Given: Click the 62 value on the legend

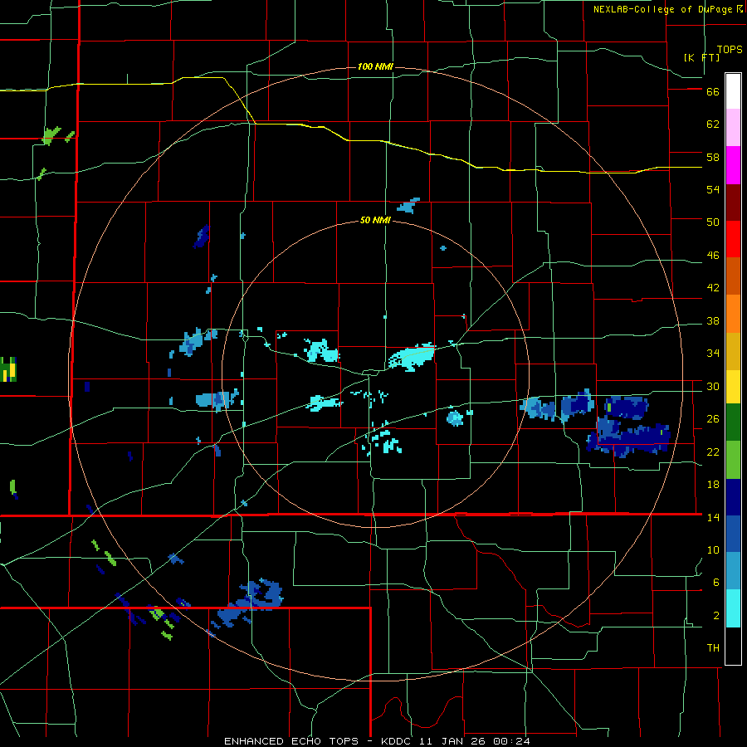Looking at the screenshot, I should tap(713, 124).
